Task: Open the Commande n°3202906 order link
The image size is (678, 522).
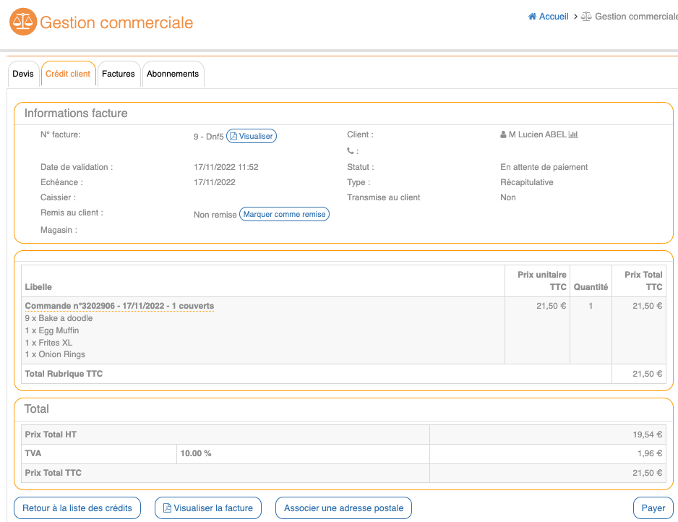Action: click(119, 306)
